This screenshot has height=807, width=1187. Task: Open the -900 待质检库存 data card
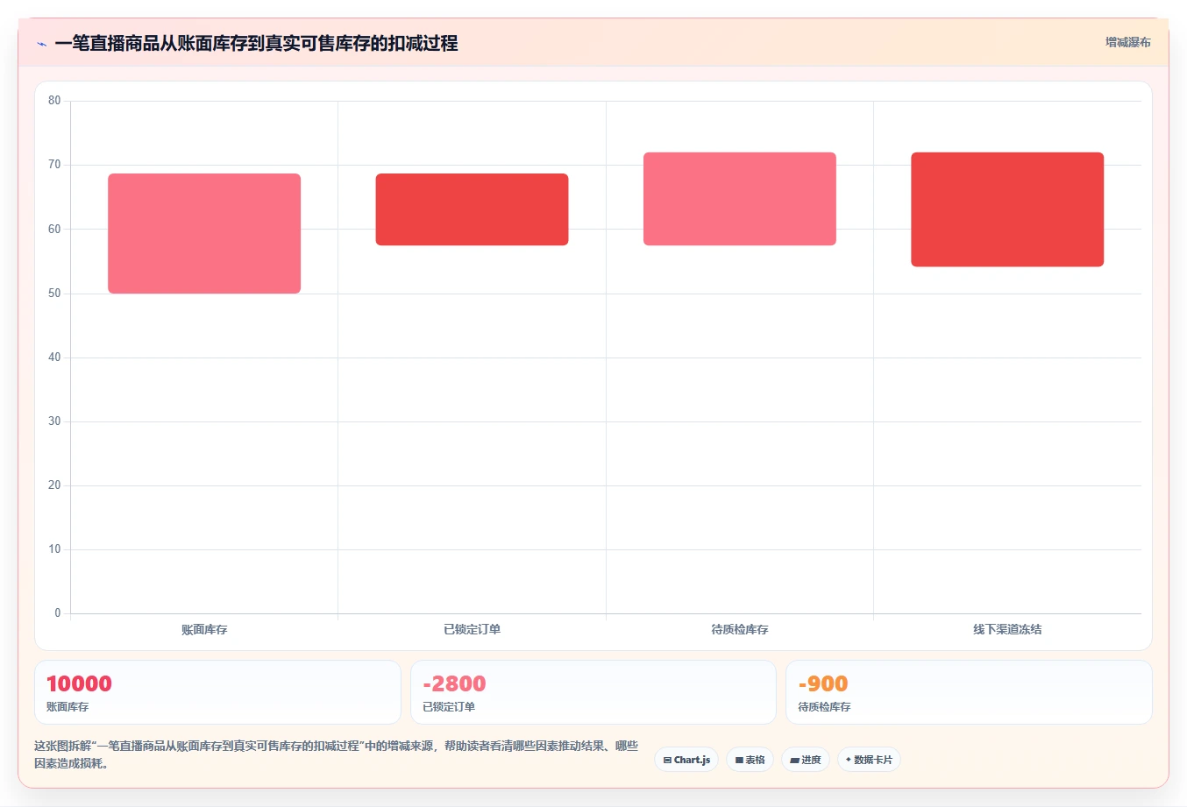click(x=969, y=692)
